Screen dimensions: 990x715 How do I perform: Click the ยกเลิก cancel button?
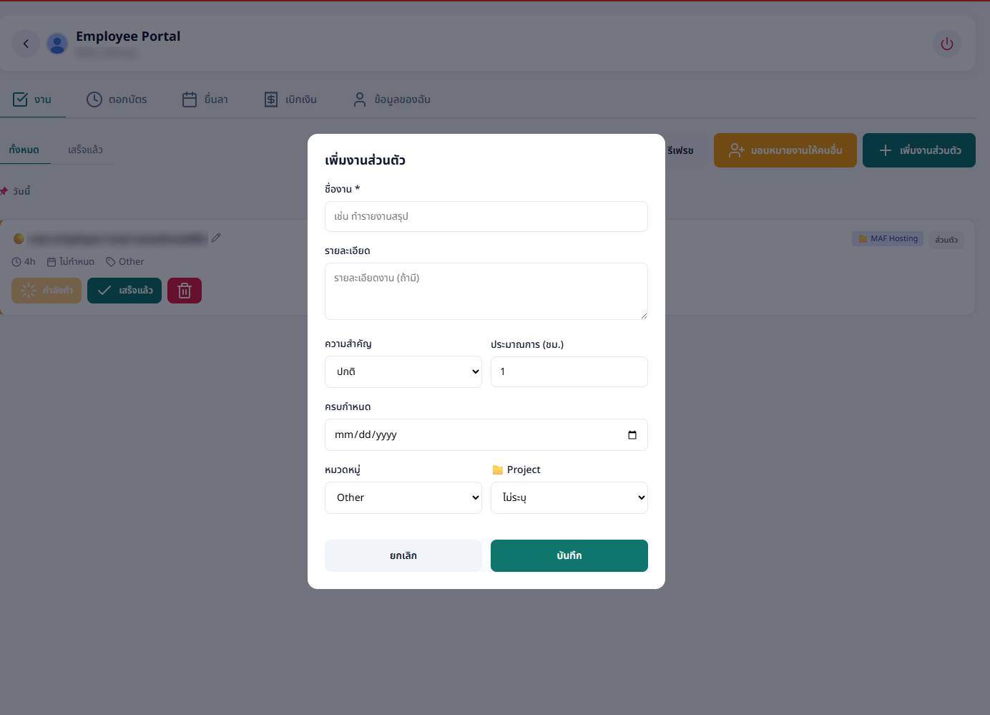(x=403, y=556)
